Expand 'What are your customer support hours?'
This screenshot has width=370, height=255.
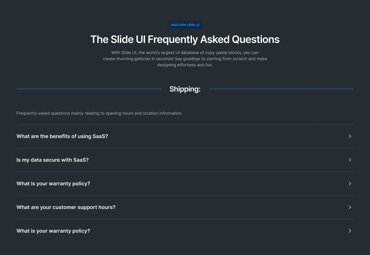(x=185, y=207)
